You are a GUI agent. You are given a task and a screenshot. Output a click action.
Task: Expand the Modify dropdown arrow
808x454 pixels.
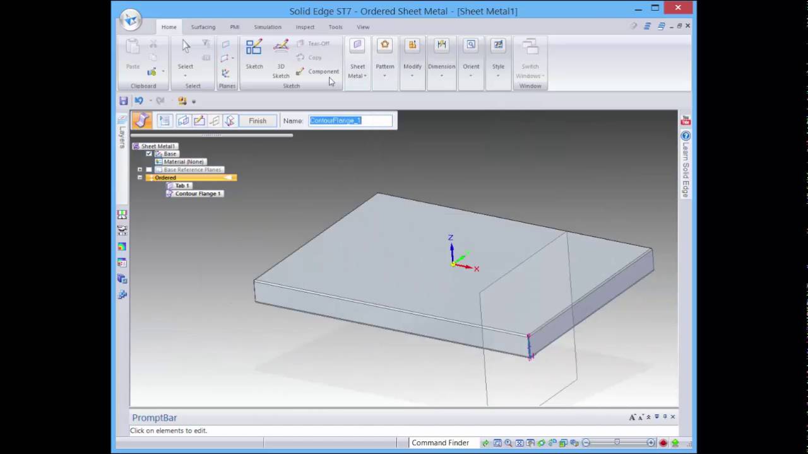tap(412, 76)
